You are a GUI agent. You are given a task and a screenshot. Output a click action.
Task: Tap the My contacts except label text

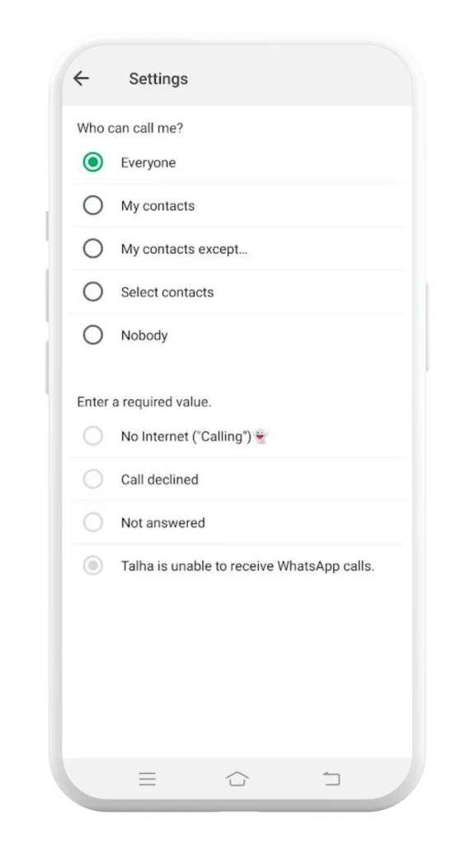point(183,248)
